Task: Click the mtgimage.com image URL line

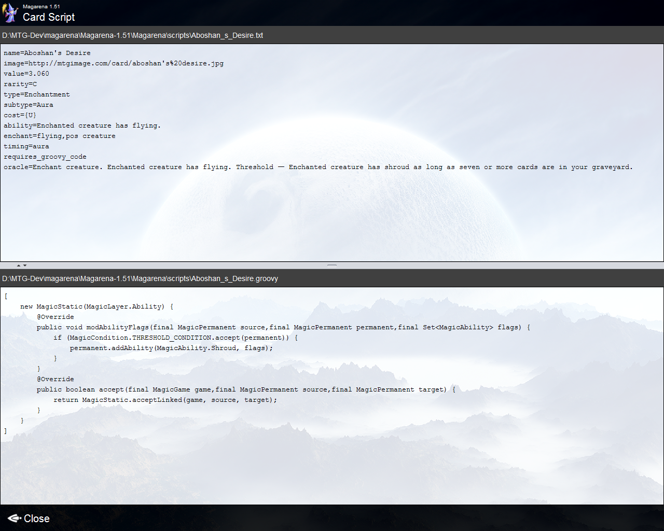Action: (x=114, y=63)
